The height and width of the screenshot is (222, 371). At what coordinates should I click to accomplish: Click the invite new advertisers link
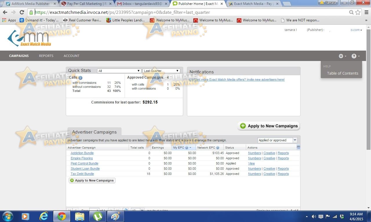pyautogui.click(x=239, y=79)
